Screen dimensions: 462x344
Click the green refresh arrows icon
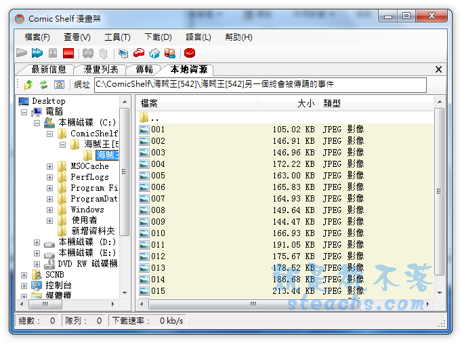pos(44,85)
